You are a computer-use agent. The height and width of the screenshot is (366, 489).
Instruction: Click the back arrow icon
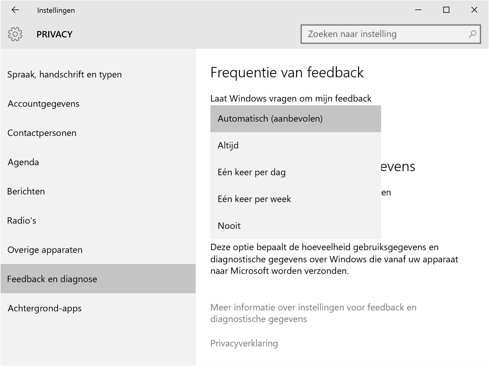(15, 10)
